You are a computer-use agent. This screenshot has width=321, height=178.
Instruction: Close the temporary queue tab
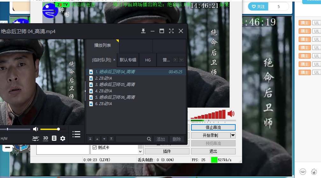pyautogui.click(x=114, y=60)
